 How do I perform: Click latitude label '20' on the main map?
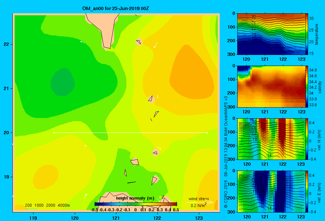(x=6, y=133)
